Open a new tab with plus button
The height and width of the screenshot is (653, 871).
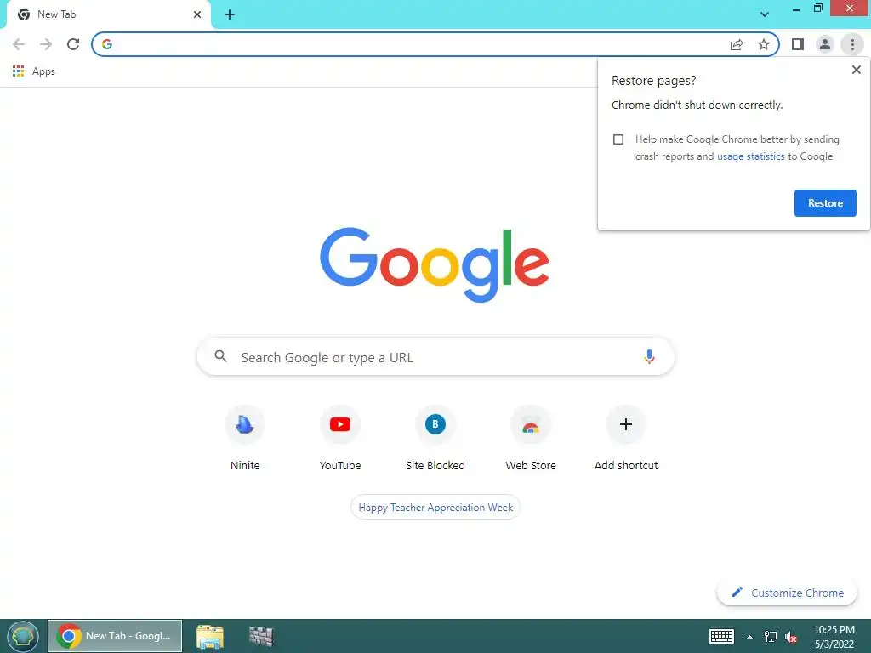coord(230,14)
